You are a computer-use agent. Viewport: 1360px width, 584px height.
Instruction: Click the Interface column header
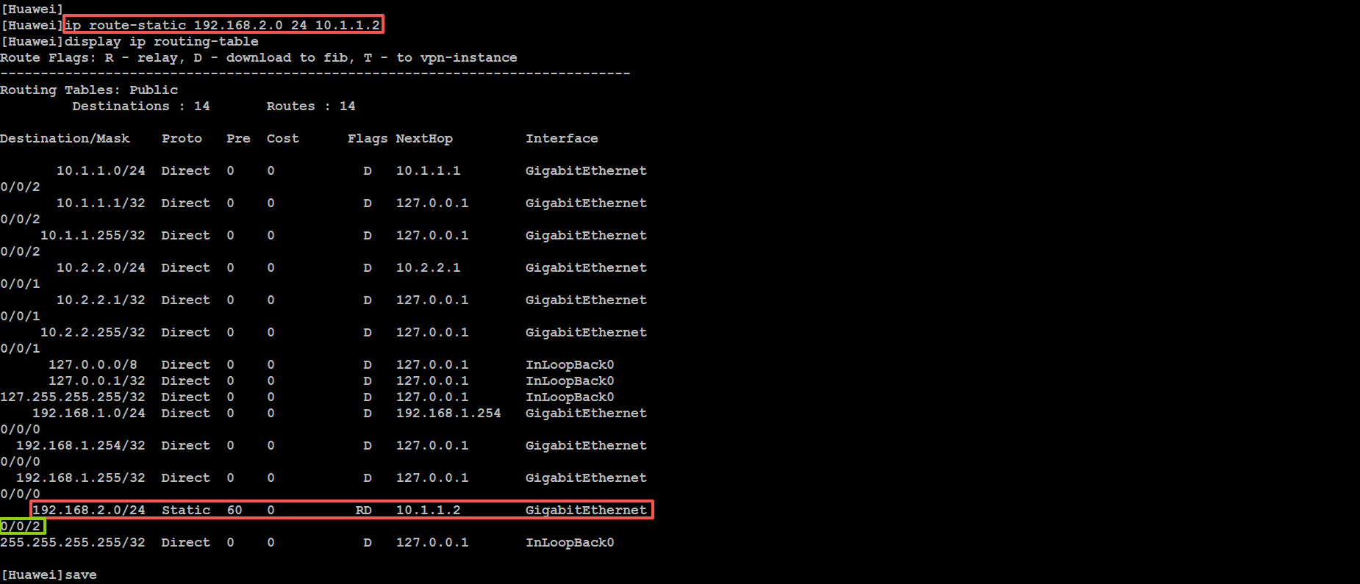[x=562, y=139]
